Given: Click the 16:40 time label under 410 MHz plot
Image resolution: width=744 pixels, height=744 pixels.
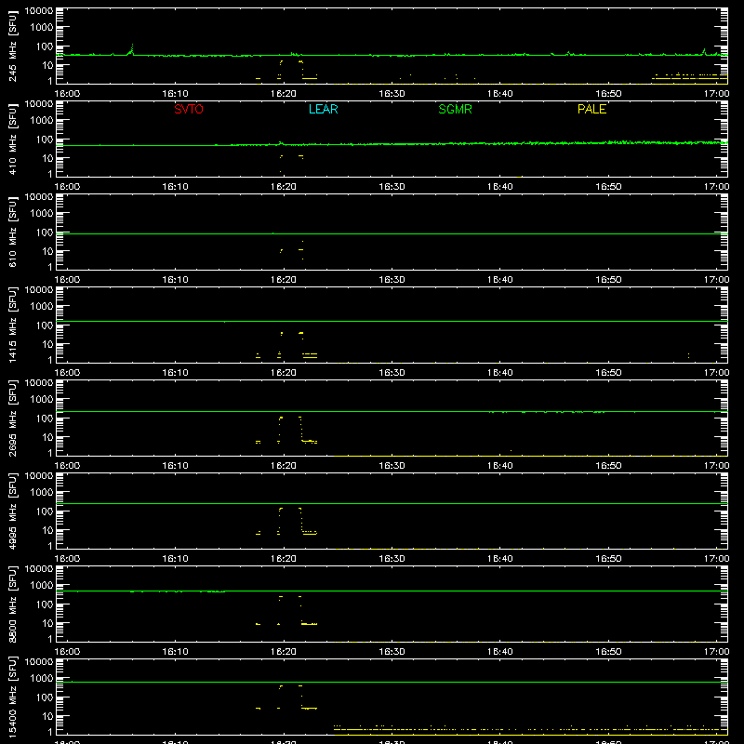Looking at the screenshot, I should [500, 187].
